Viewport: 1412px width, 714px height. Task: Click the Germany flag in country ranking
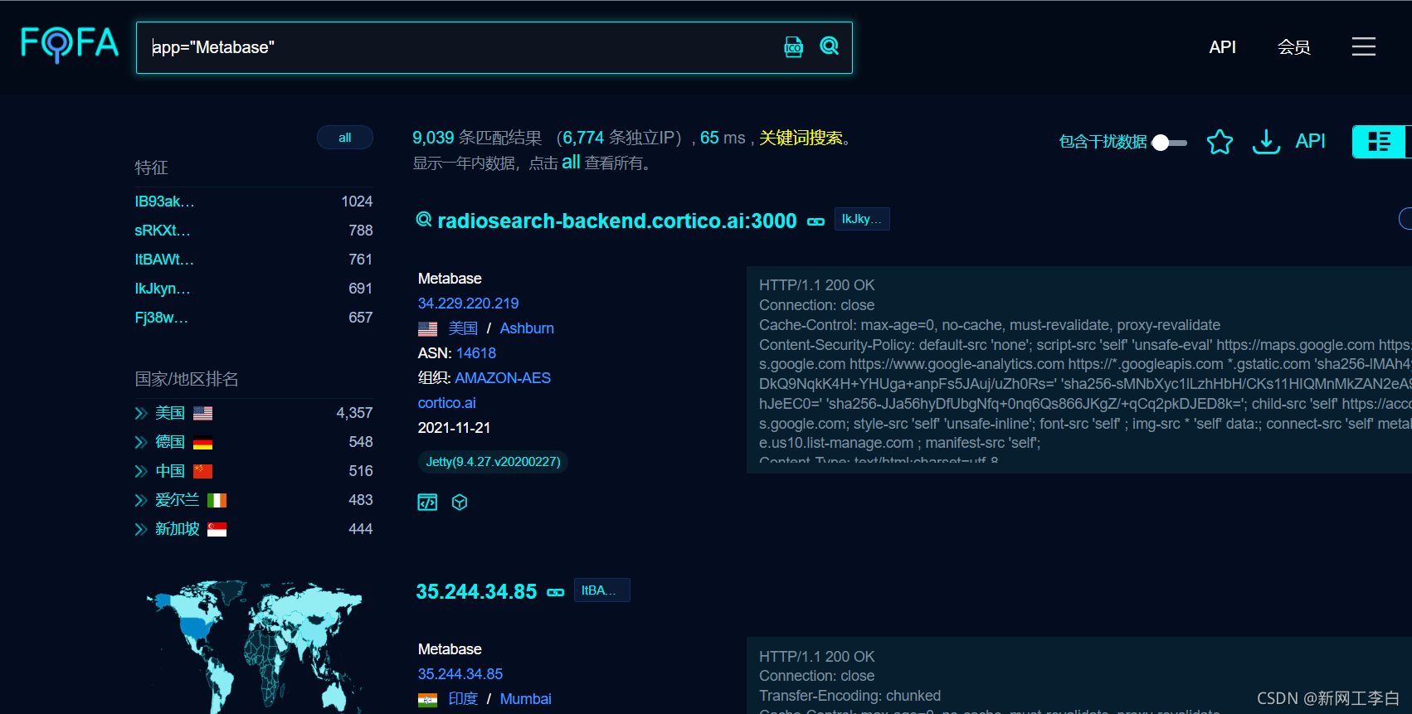[x=203, y=442]
